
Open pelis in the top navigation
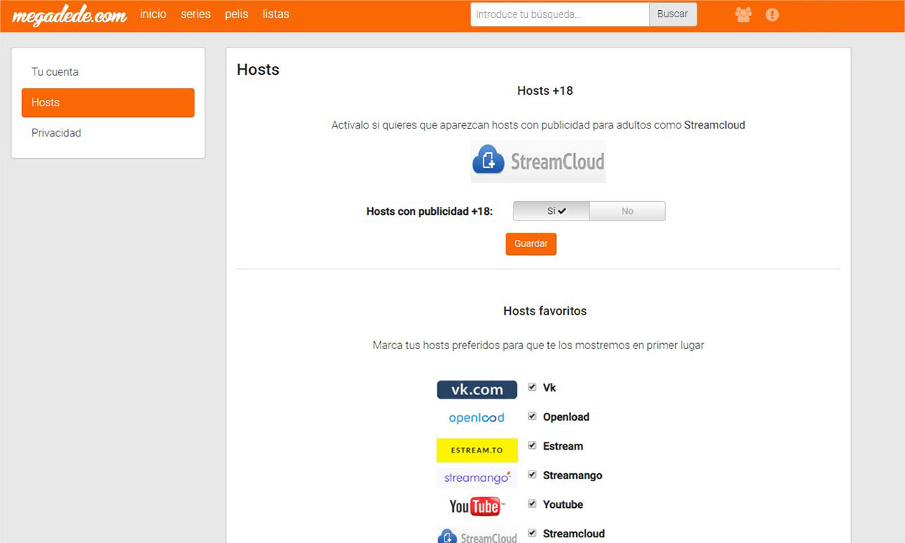(236, 14)
